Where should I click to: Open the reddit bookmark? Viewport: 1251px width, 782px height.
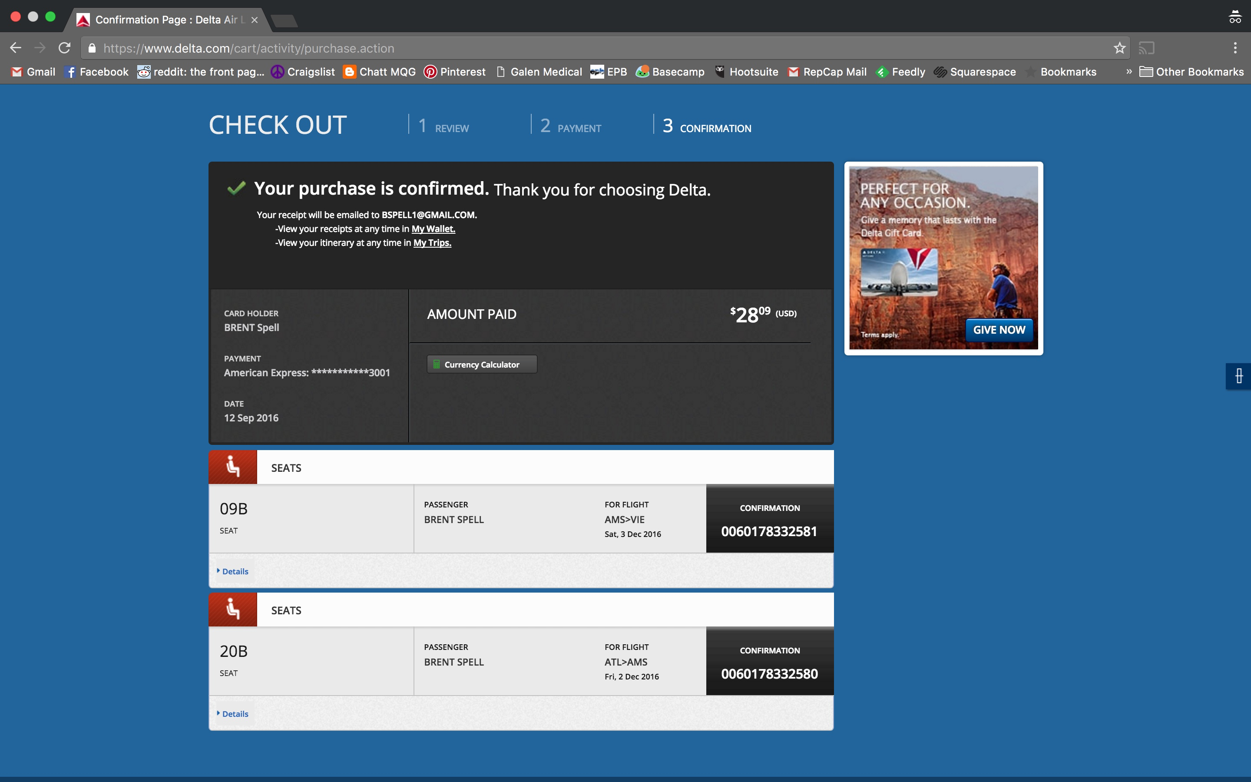pos(201,72)
